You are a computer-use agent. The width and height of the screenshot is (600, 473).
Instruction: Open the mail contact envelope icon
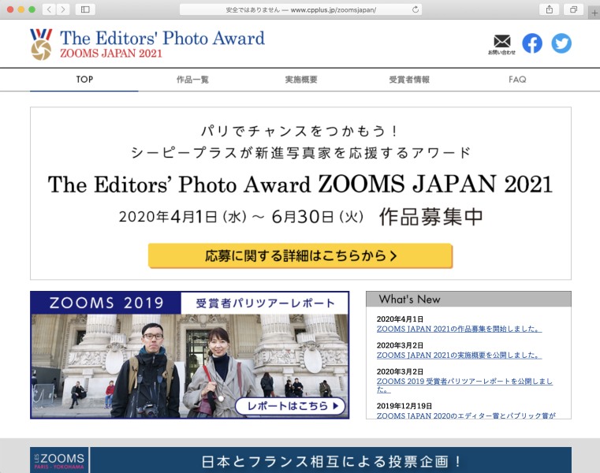point(501,44)
